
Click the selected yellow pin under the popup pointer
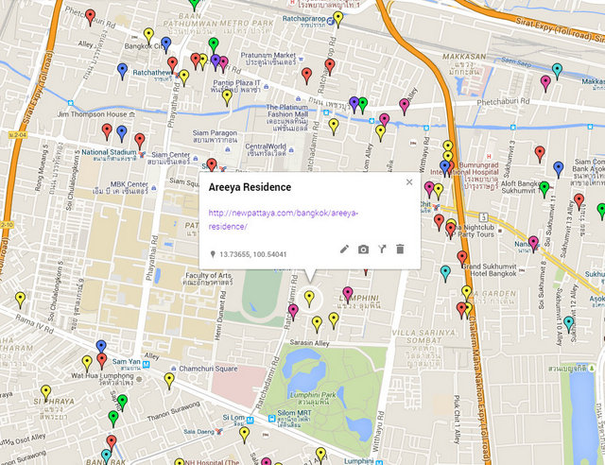pyautogui.click(x=309, y=299)
